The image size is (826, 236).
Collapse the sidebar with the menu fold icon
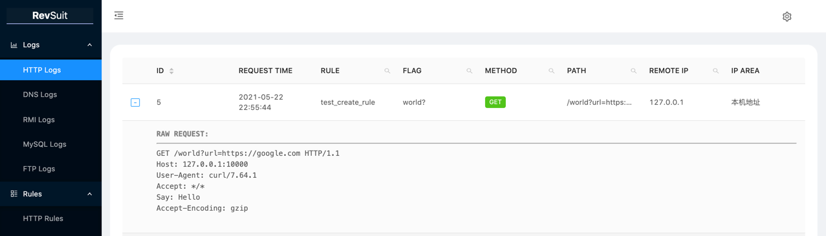coord(119,16)
